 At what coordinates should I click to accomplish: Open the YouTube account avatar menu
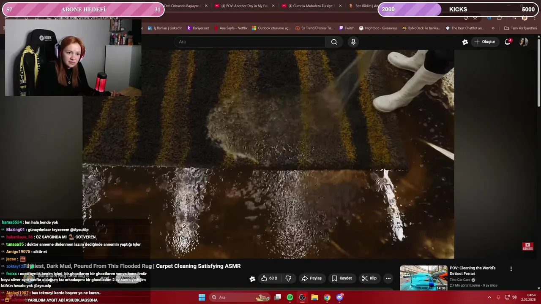tap(524, 42)
